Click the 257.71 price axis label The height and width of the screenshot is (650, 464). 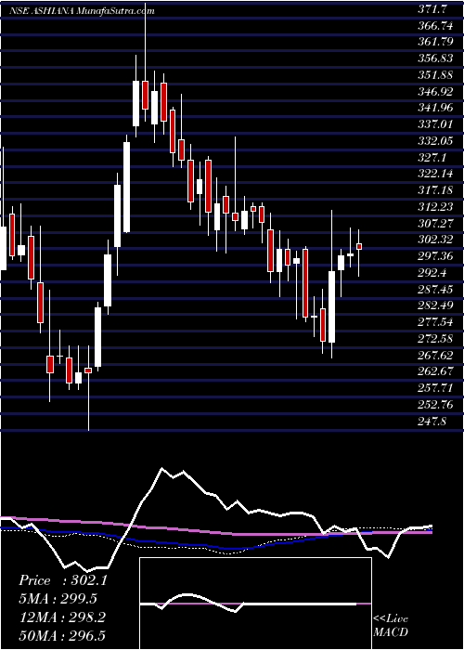coord(435,388)
